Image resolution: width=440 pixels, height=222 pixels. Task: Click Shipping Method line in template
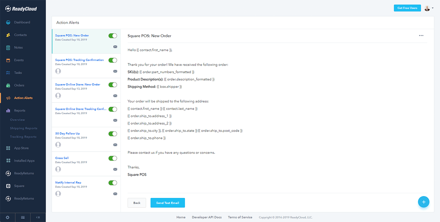tap(155, 87)
